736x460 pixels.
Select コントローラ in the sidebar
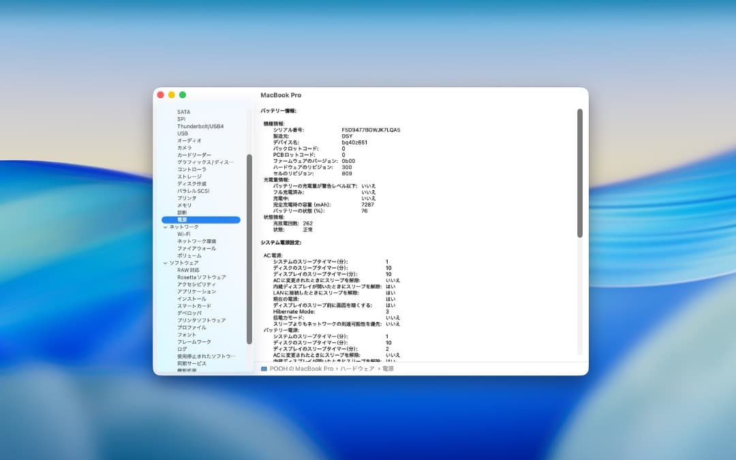click(191, 170)
